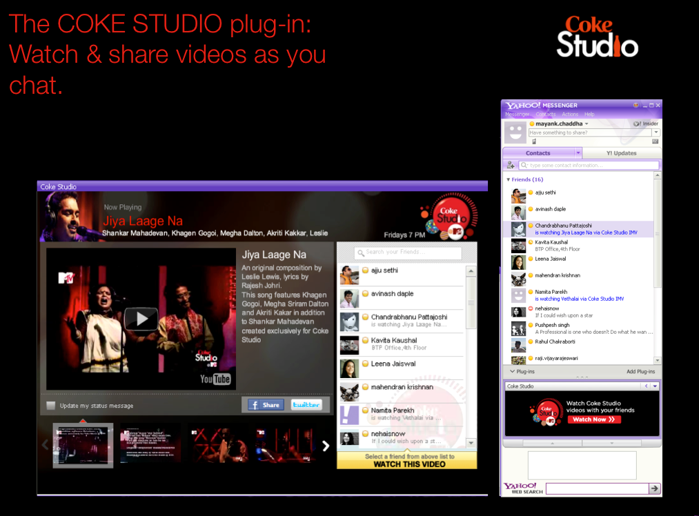Select Kavita Kaushal in Coke Studio list
699x516 pixels.
[402, 344]
